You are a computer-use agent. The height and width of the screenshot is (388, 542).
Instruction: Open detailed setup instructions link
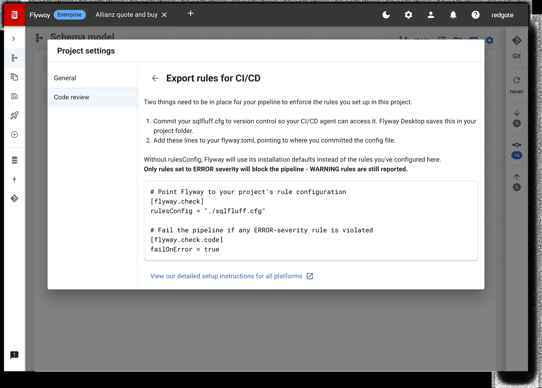click(x=226, y=276)
